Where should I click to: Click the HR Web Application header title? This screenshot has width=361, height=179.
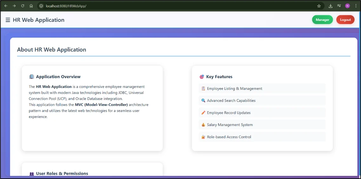pyautogui.click(x=38, y=20)
